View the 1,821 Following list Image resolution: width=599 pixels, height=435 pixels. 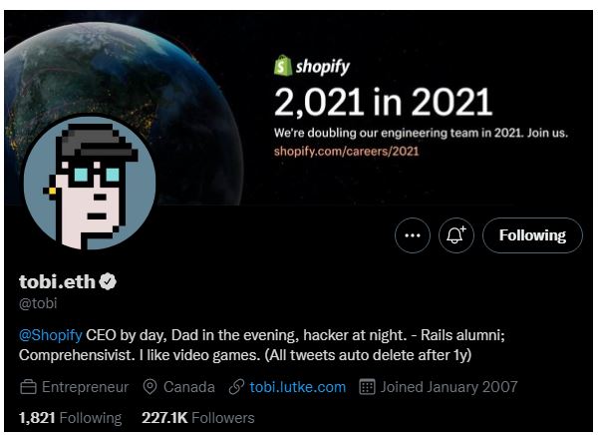click(70, 418)
